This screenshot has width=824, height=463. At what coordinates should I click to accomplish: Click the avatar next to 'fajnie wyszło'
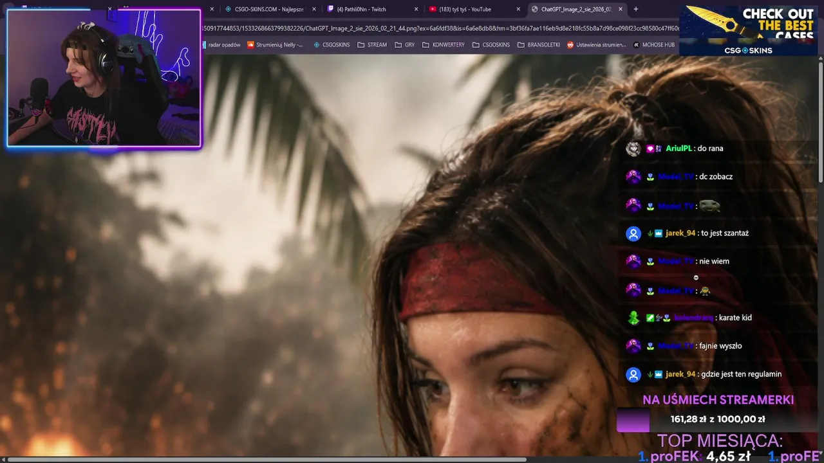633,346
